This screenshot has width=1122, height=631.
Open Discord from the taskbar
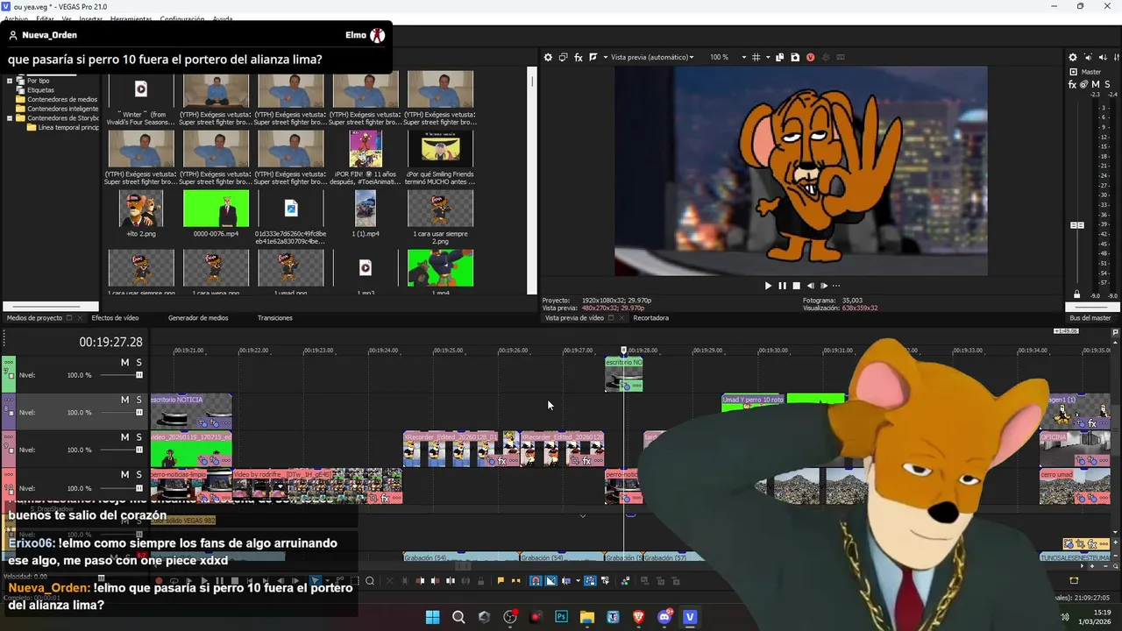pos(664,617)
